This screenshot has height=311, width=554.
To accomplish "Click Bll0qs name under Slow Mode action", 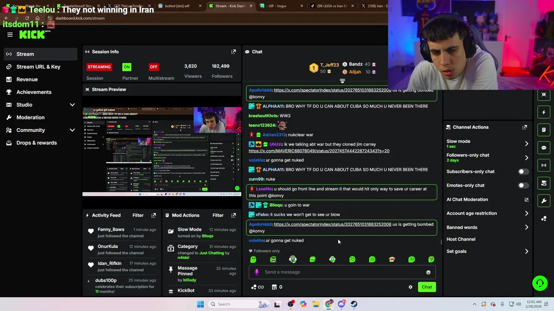I will (207, 236).
